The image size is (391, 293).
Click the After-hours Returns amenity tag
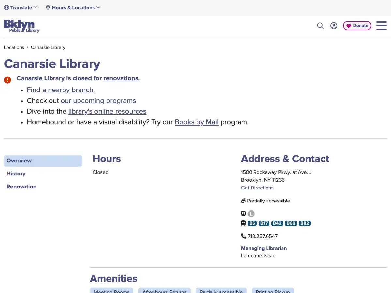(165, 291)
